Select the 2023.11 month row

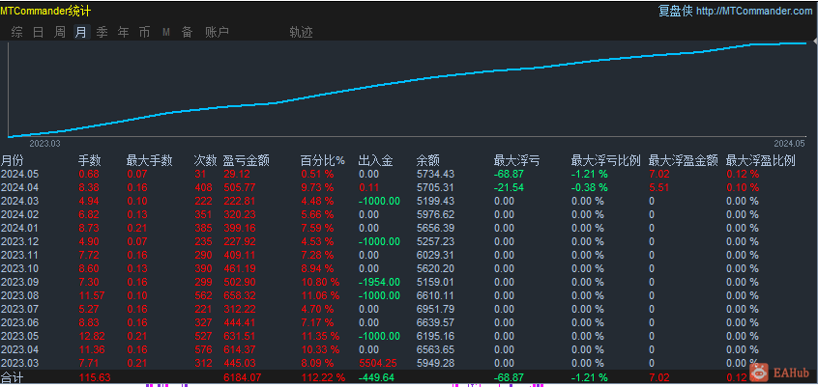(x=409, y=255)
